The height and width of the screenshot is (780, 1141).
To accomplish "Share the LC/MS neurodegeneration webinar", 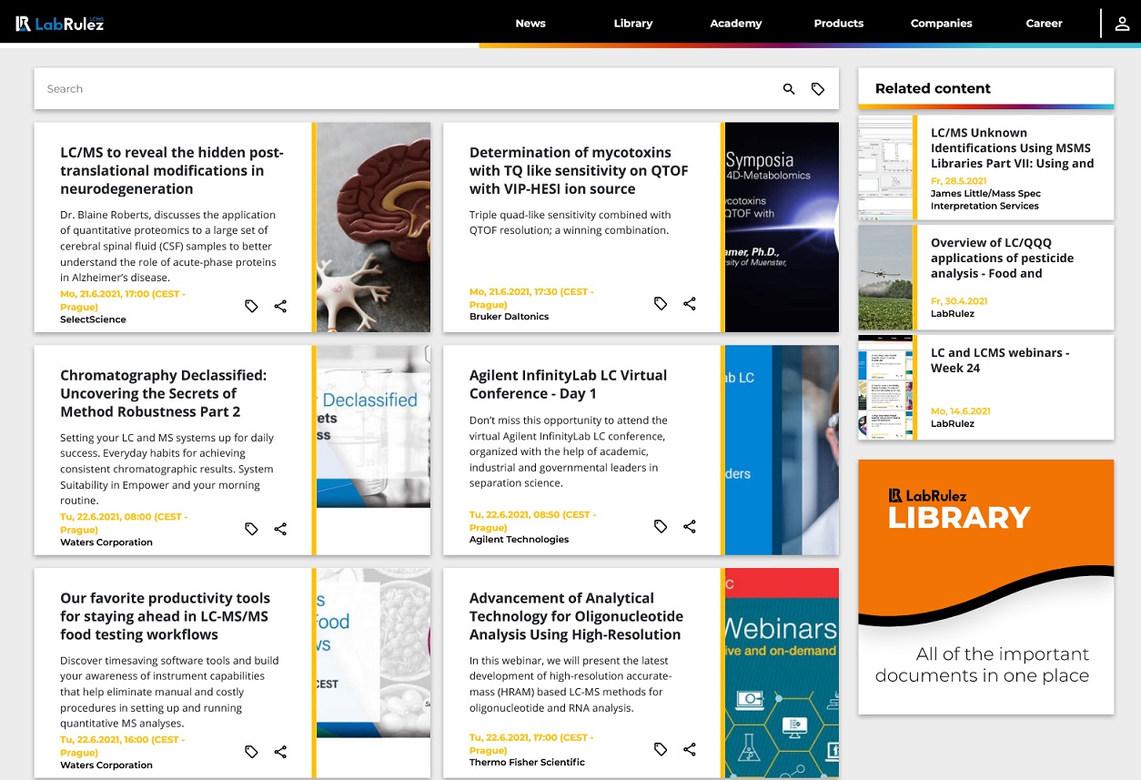I will [x=280, y=306].
